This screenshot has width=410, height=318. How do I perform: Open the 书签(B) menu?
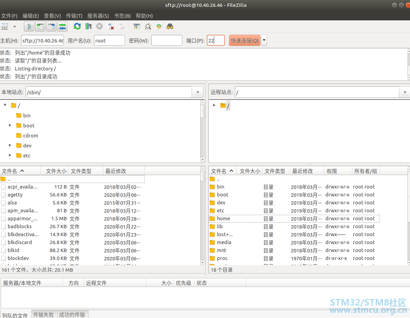click(x=122, y=16)
